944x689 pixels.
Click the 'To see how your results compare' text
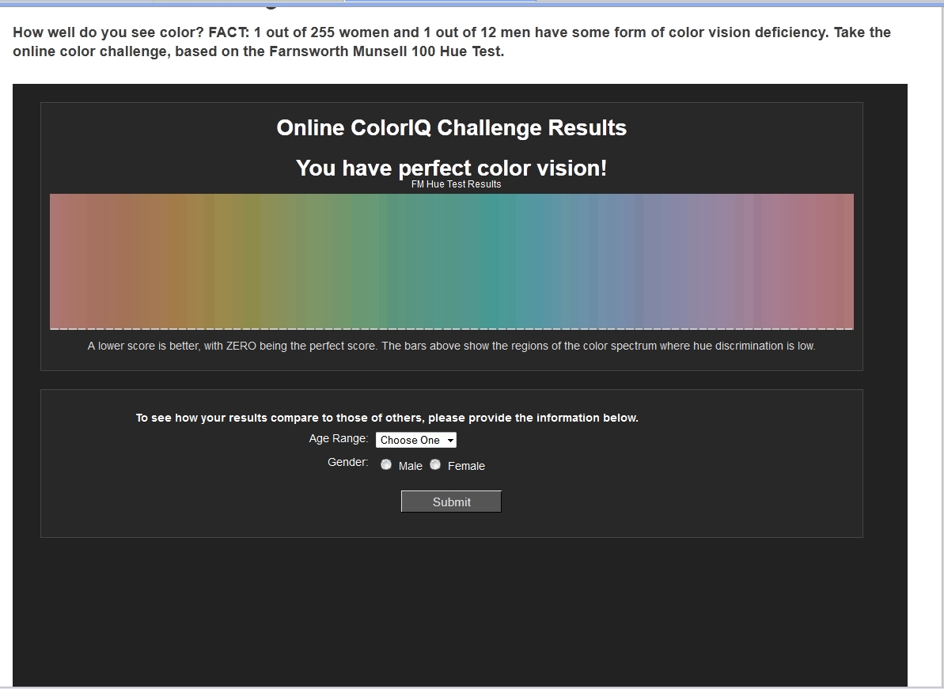click(x=387, y=418)
